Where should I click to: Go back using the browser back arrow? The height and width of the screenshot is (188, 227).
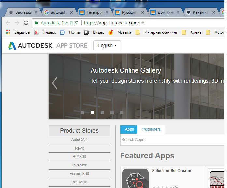(x=8, y=23)
